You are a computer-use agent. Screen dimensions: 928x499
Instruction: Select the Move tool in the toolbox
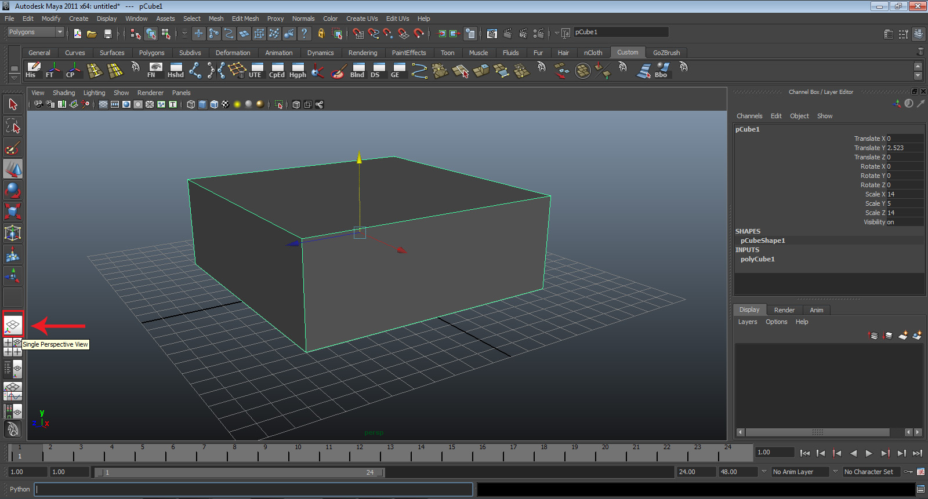point(13,169)
